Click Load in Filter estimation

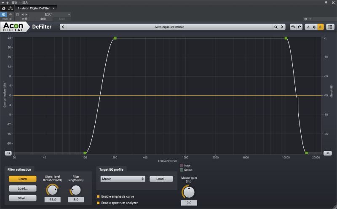click(23, 188)
